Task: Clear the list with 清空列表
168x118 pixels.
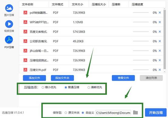Action: click(x=151, y=78)
